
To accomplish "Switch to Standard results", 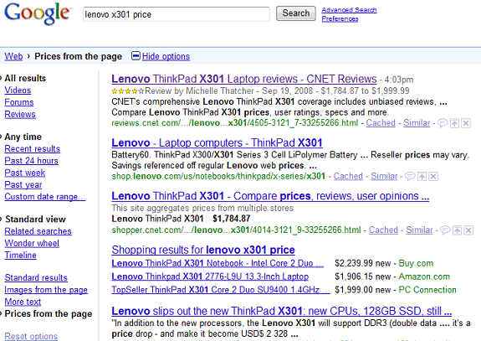I will pos(36,277).
